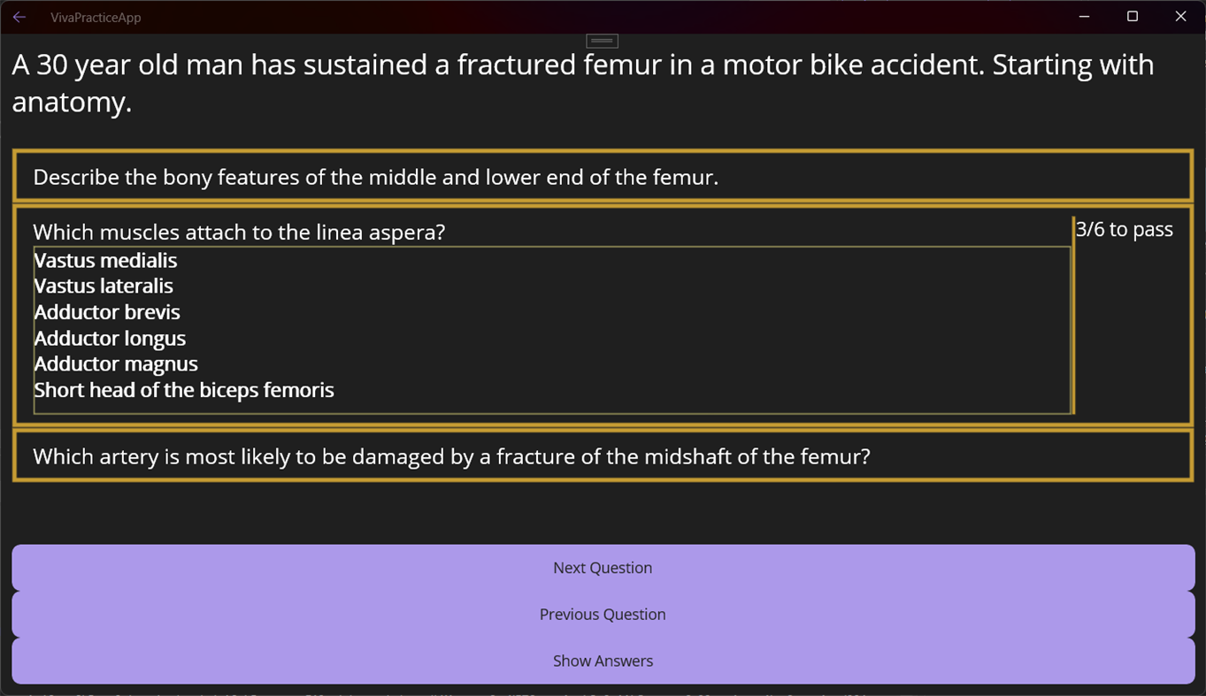This screenshot has height=696, width=1206.
Task: Select the Vastus medialis answer
Action: click(x=106, y=260)
